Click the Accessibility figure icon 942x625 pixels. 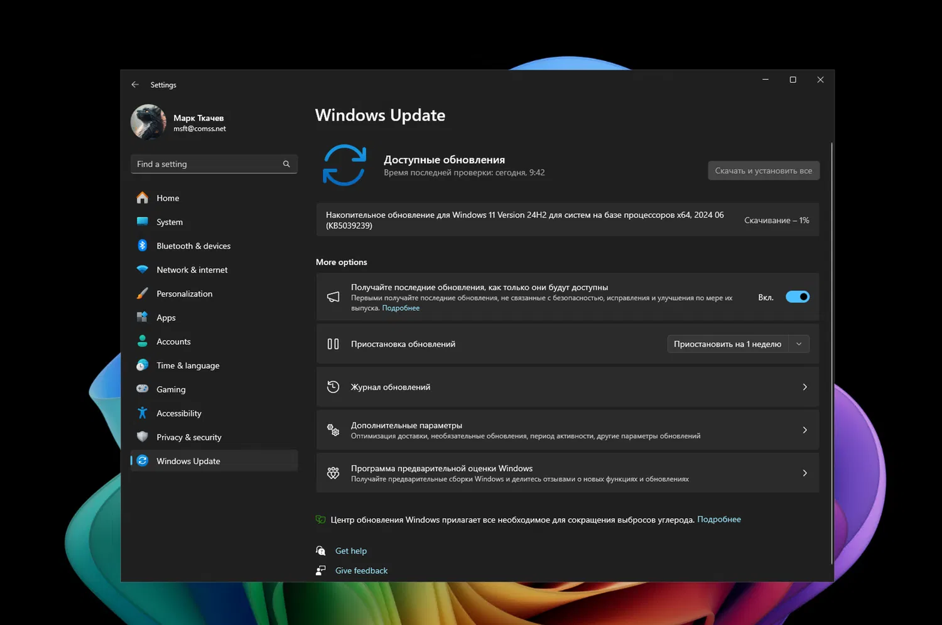[x=143, y=413]
